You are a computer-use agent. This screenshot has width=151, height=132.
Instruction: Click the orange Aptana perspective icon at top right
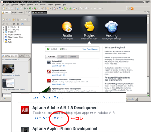[132, 9]
